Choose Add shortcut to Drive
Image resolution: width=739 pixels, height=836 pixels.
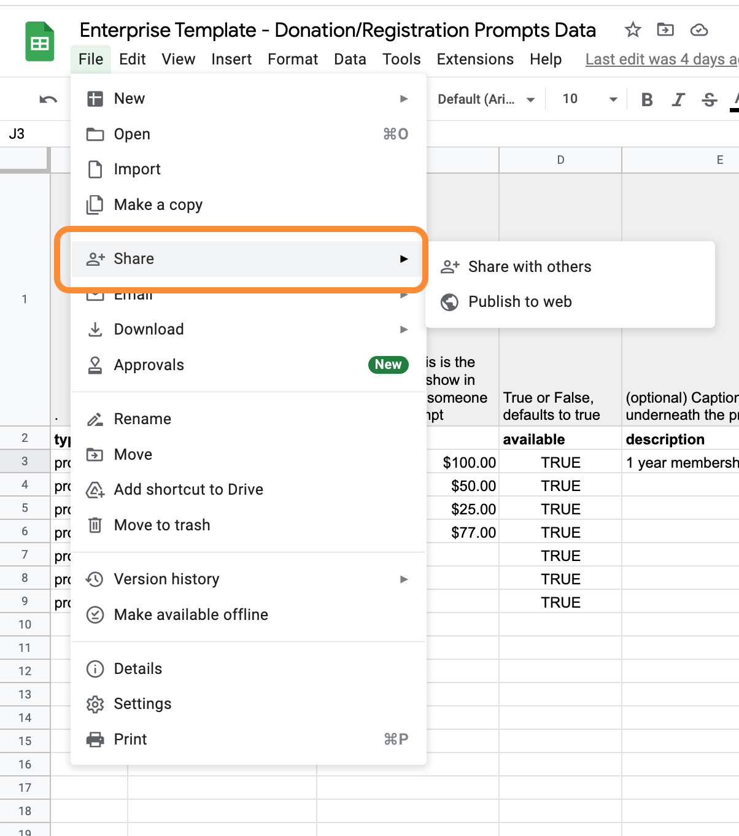(249, 490)
